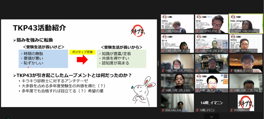Click muted mic icon on 13期_3年_1次_ガーナ tile
Viewport: 264px width, 119px height.
click(163, 51)
